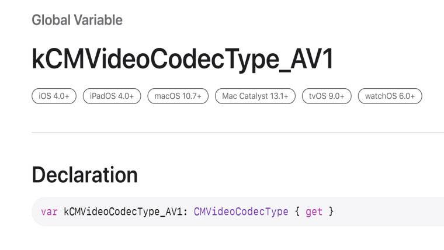
Task: Choose the tvOS 9.0+ availability badge
Action: click(x=327, y=96)
